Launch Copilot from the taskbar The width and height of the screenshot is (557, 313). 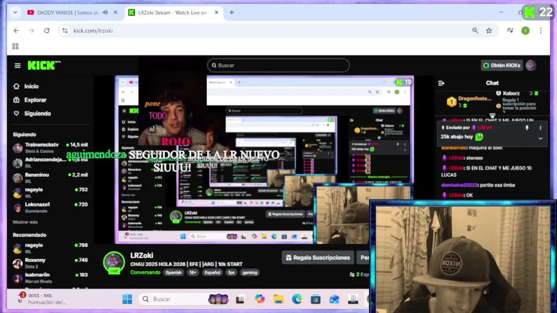pyautogui.click(x=260, y=299)
